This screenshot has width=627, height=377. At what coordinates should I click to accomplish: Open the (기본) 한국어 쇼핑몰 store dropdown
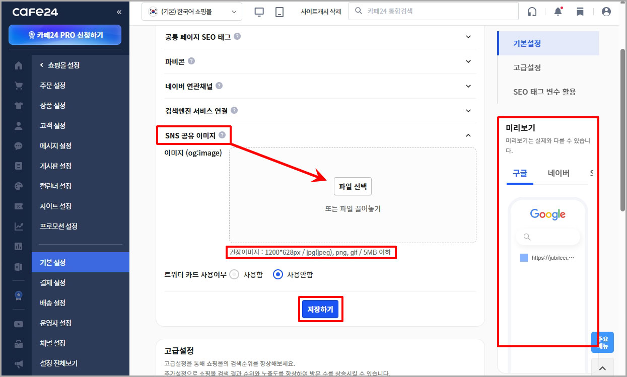191,11
